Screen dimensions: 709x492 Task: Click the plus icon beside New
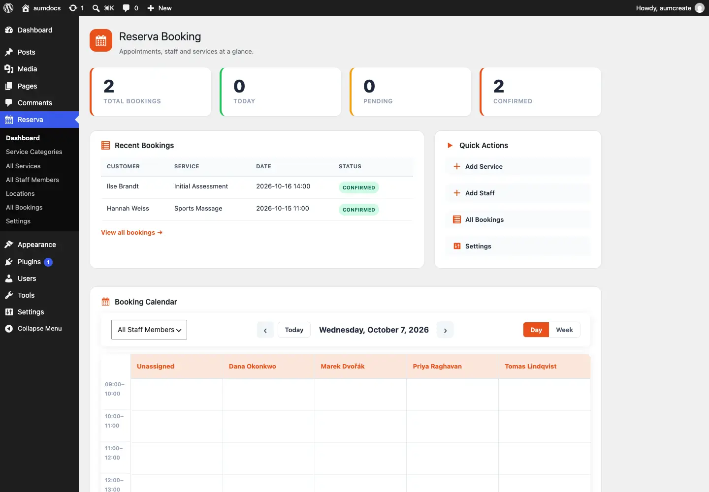point(151,8)
